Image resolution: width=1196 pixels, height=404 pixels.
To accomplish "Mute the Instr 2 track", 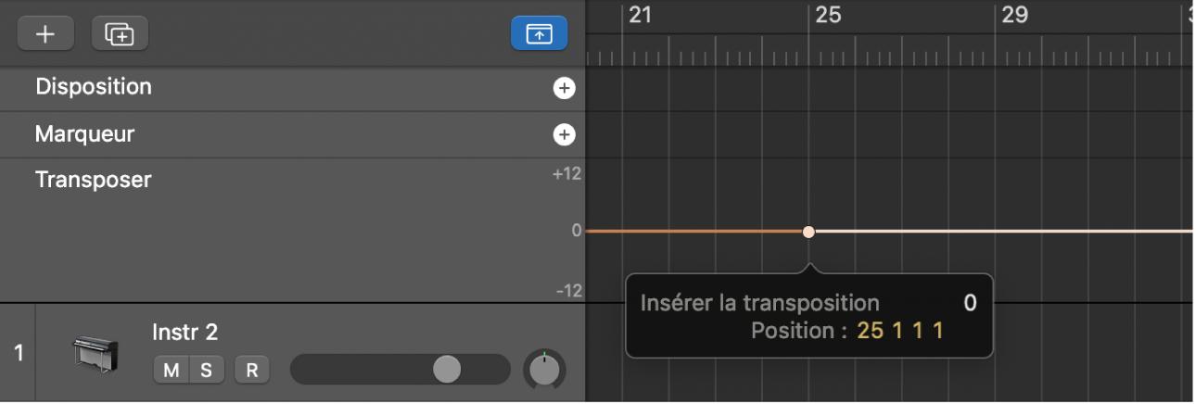I will [x=172, y=371].
